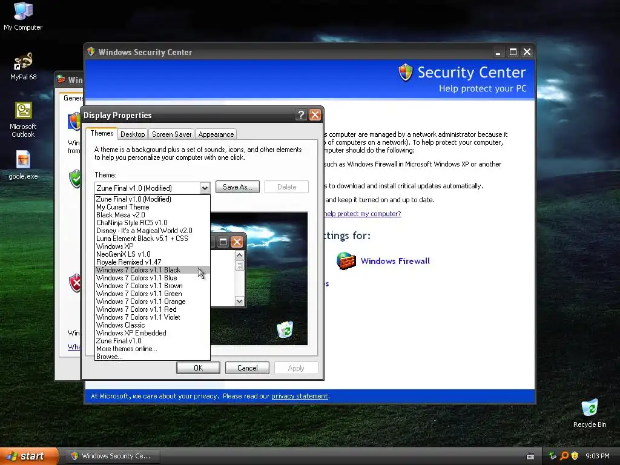The height and width of the screenshot is (465, 620).
Task: Choose Royale Remixed v1.47 theme
Action: coord(152,262)
